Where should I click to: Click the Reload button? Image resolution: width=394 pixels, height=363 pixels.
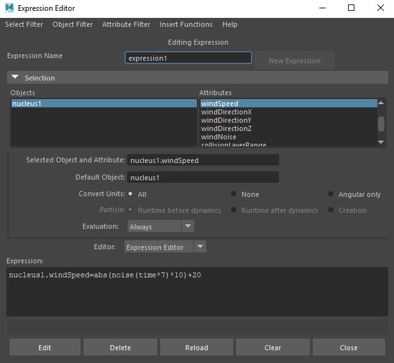[197, 347]
